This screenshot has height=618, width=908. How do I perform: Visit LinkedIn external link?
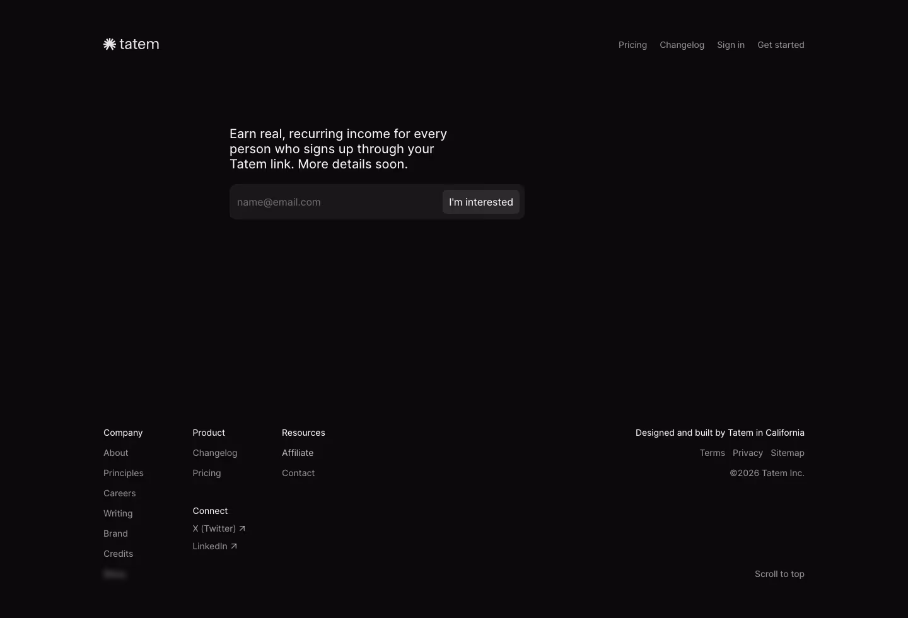pos(215,546)
